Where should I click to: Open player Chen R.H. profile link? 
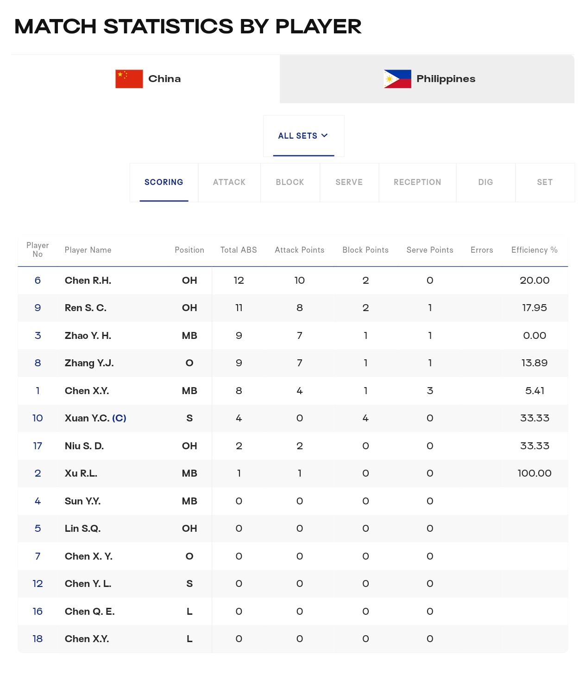pyautogui.click(x=88, y=280)
